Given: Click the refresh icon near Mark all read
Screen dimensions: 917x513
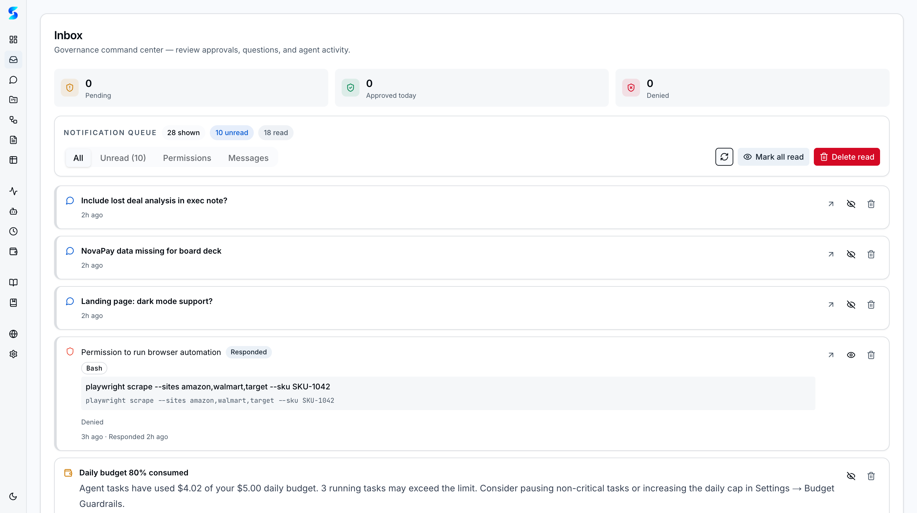Looking at the screenshot, I should coord(724,157).
